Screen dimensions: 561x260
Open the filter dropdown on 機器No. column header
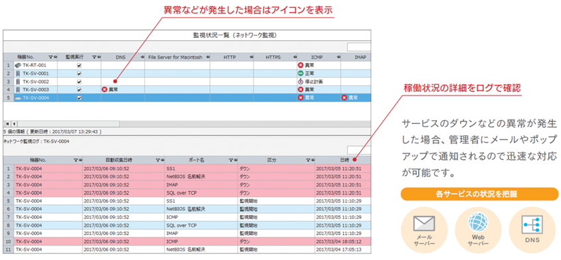click(51, 57)
